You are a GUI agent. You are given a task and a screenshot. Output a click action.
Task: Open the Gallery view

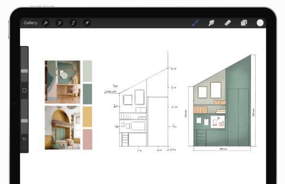pyautogui.click(x=30, y=23)
